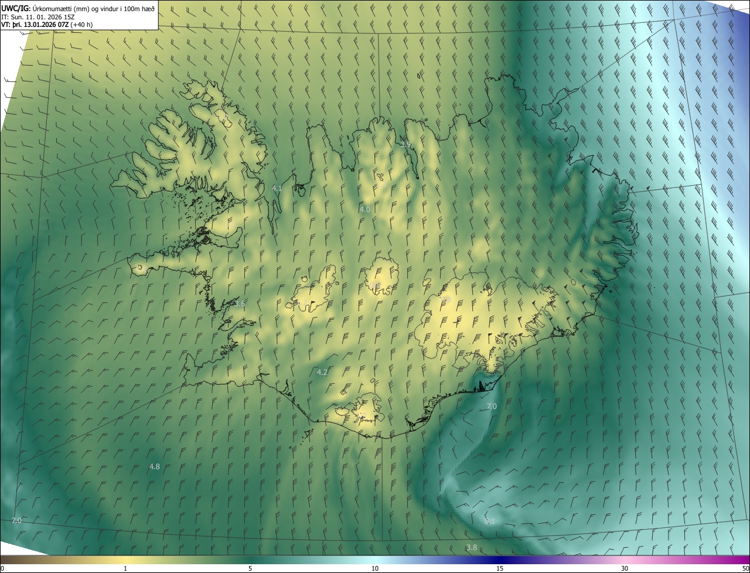Select the 5 tick label on the color scale

[250, 569]
